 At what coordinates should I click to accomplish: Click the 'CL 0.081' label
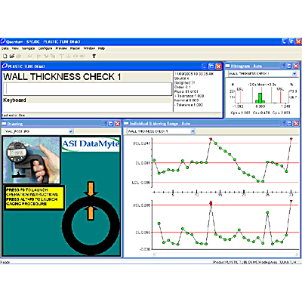[x=143, y=163]
